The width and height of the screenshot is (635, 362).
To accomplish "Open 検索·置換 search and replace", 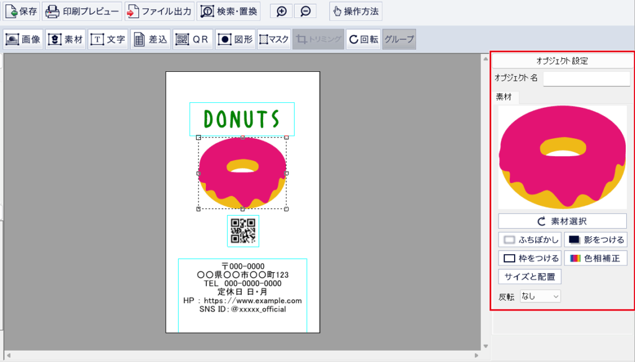I will [x=228, y=11].
